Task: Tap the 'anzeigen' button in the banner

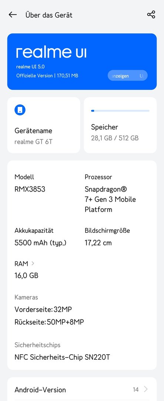Action: click(127, 76)
